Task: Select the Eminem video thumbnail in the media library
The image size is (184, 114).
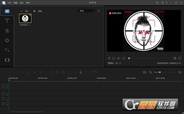Action: coord(25,18)
